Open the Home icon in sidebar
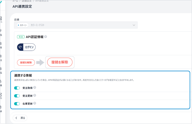 pyautogui.click(x=1, y=19)
